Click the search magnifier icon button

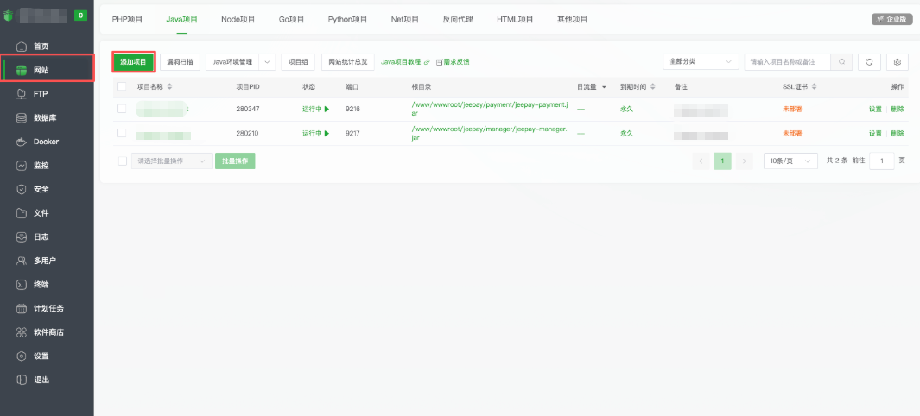pyautogui.click(x=841, y=61)
